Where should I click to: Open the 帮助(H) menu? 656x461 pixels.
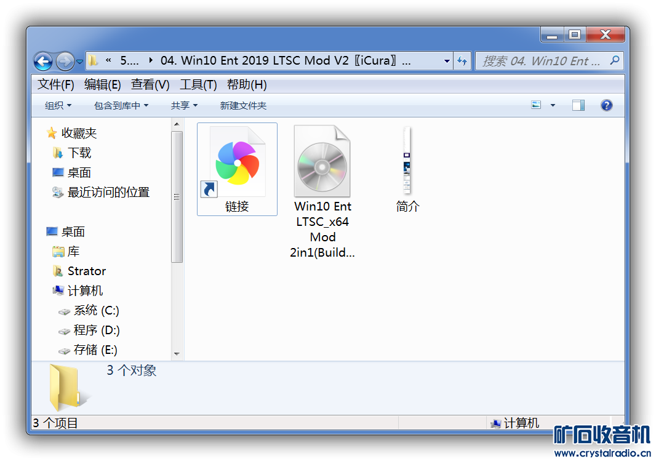[247, 84]
